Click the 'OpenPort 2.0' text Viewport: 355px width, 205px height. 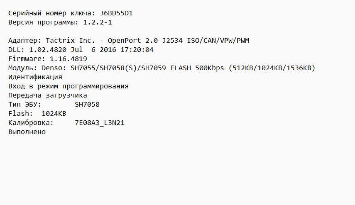tap(132, 41)
